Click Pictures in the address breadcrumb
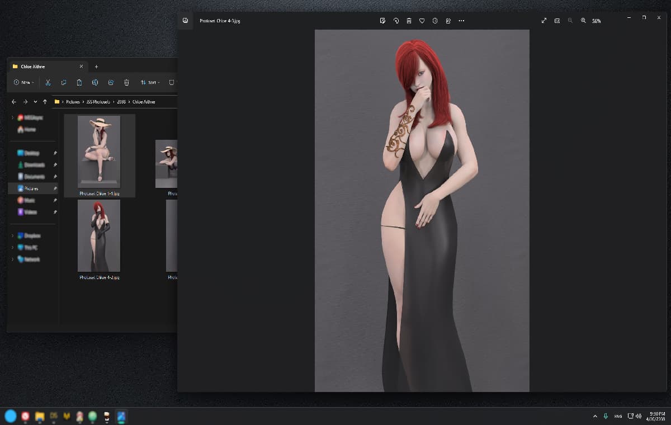671x425 pixels. point(73,102)
